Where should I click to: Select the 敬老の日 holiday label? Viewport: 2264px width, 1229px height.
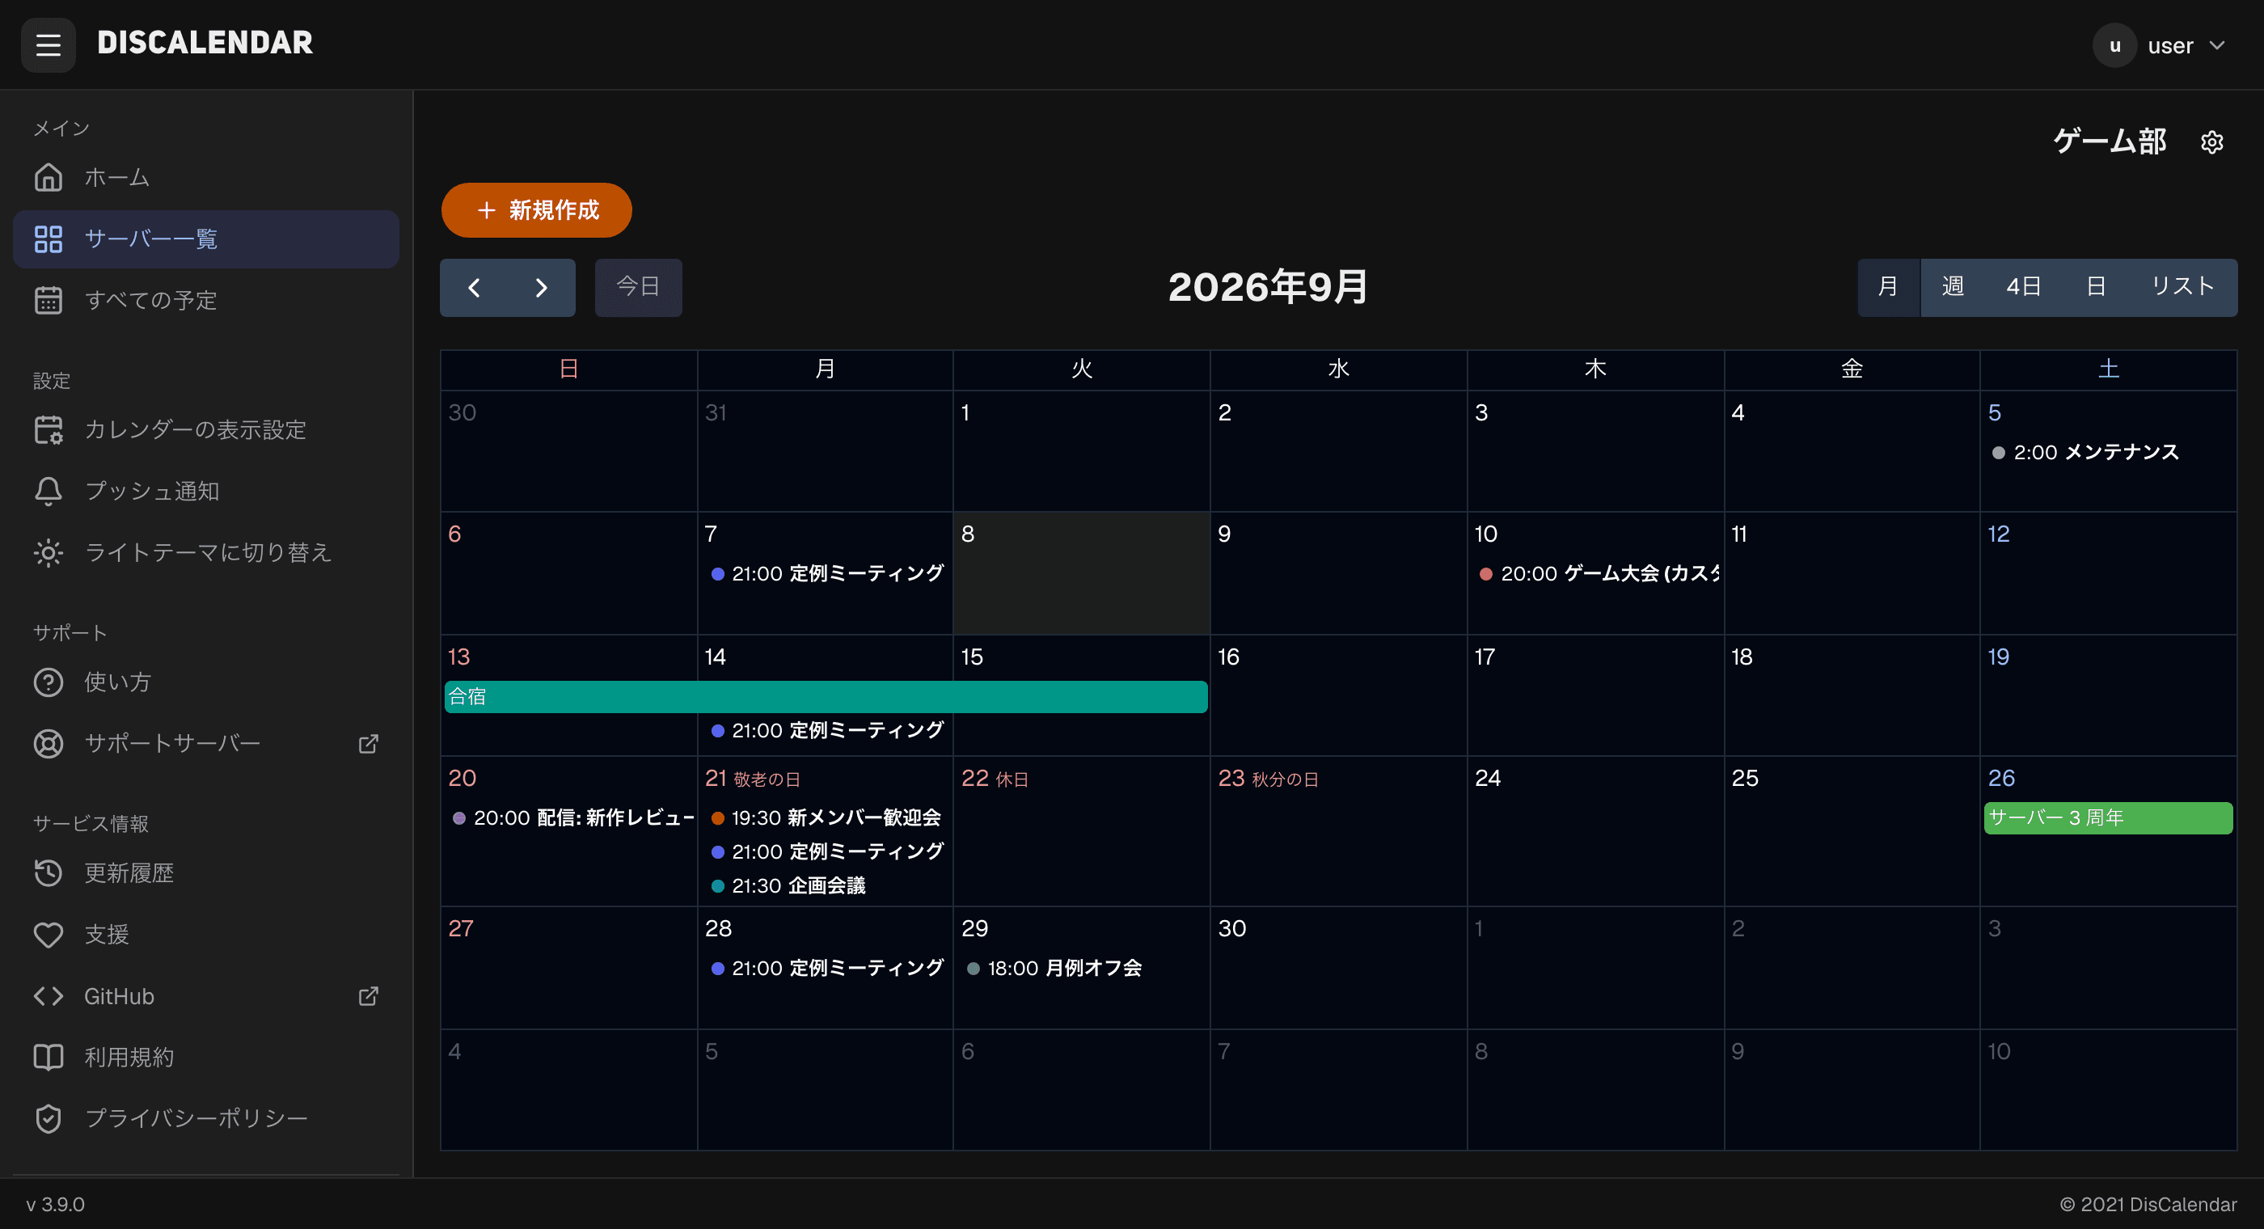click(767, 779)
